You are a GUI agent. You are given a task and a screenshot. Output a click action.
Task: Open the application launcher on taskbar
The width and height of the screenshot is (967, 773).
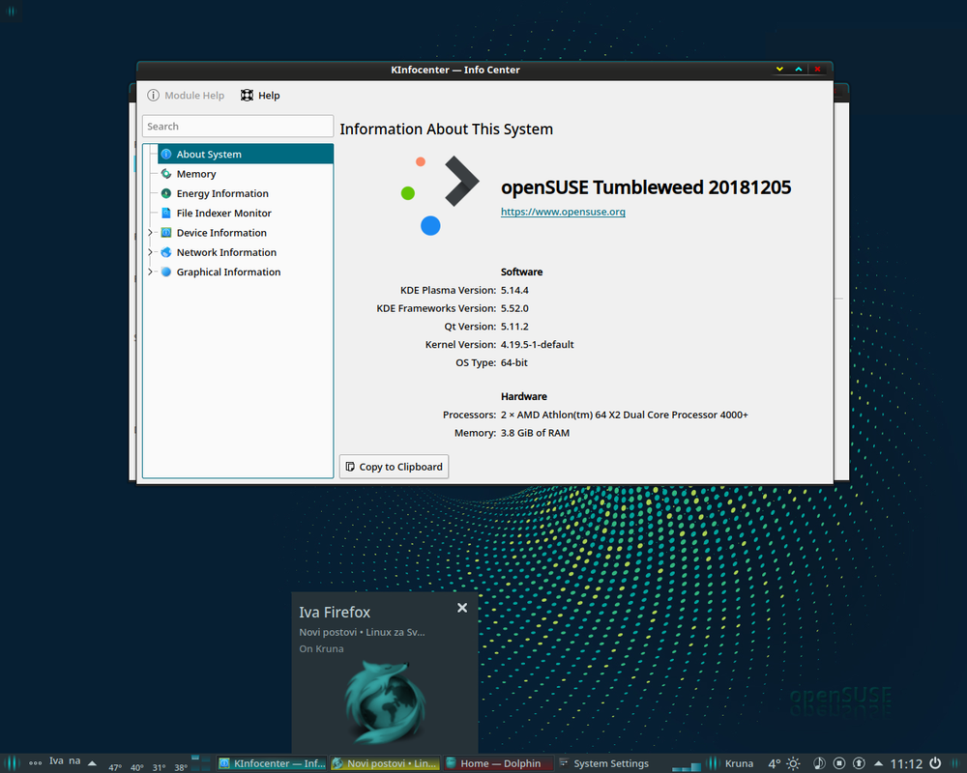coord(11,763)
